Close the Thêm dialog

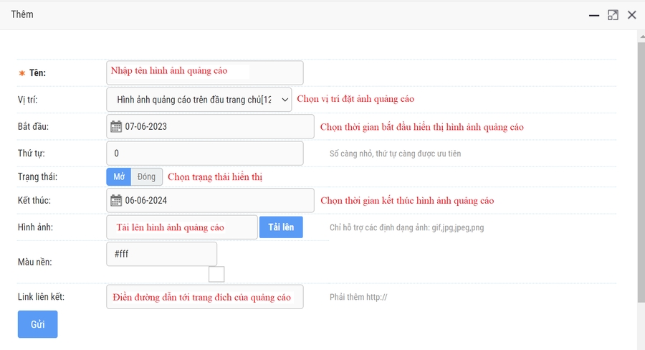pos(631,15)
